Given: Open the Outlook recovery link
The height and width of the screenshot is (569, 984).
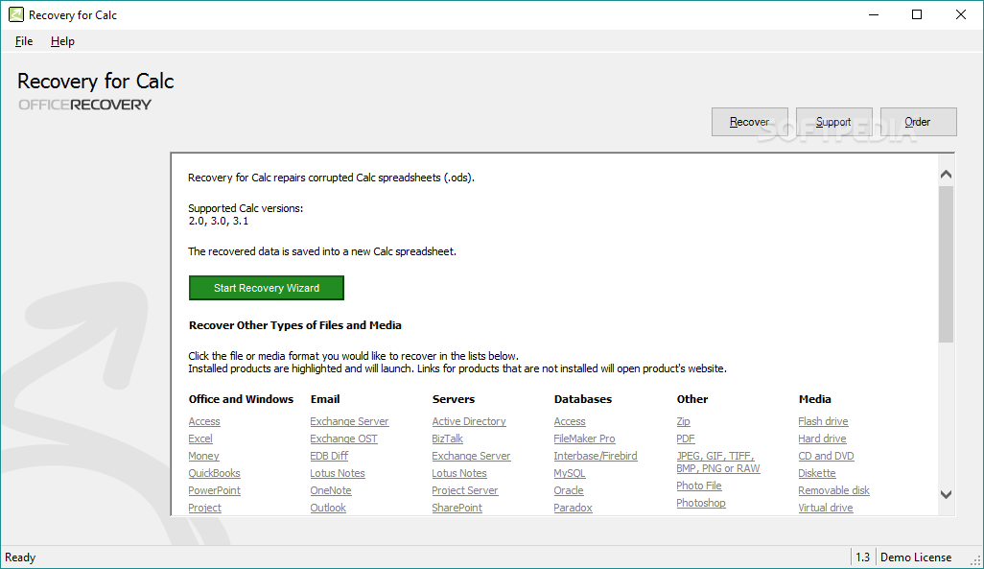Looking at the screenshot, I should click(x=328, y=508).
